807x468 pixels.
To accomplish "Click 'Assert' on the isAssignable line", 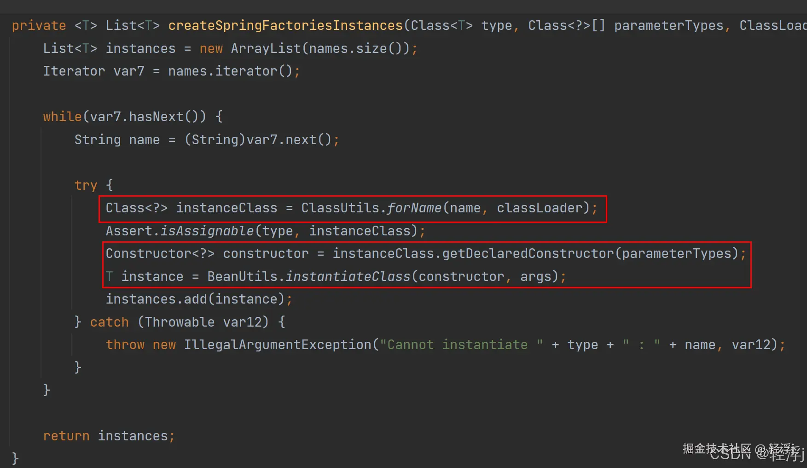I will (129, 231).
